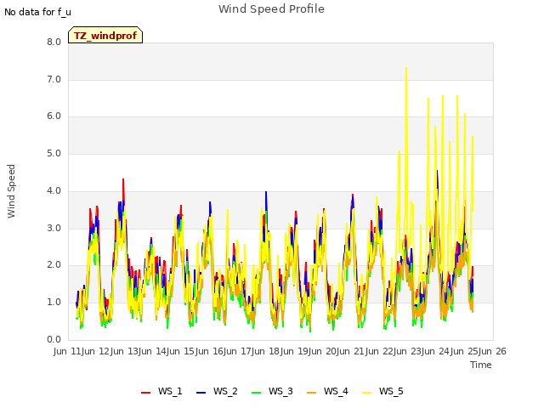Image resolution: width=544 pixels, height=408 pixels.
Task: Toggle the WS_2 legend label
Action: pos(225,391)
